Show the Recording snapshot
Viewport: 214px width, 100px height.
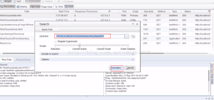pos(8,7)
